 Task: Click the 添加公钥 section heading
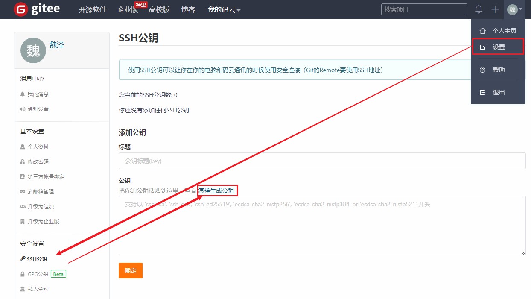(x=132, y=132)
